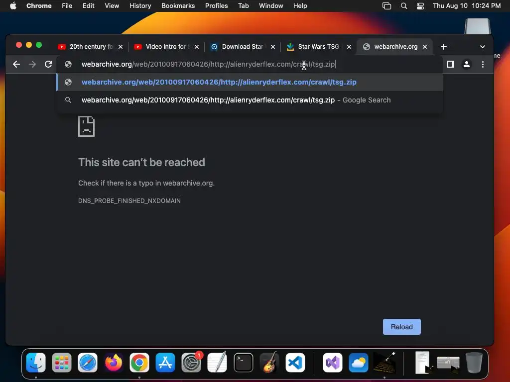Click the globe icon in the address bar
The height and width of the screenshot is (382, 510).
point(68,64)
